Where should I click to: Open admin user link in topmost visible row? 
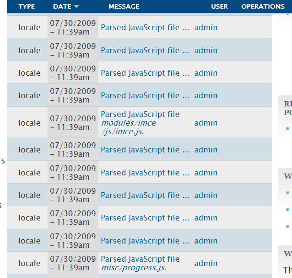(x=206, y=27)
